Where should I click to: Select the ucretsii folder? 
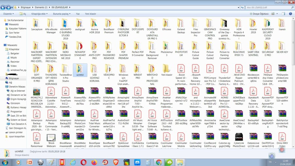click(80, 70)
